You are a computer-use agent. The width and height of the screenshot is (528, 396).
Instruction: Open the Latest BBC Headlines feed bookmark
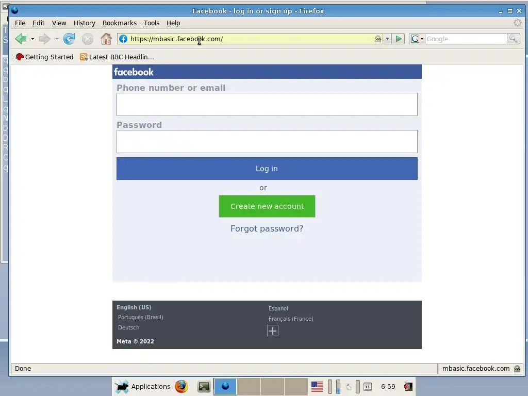pos(117,57)
